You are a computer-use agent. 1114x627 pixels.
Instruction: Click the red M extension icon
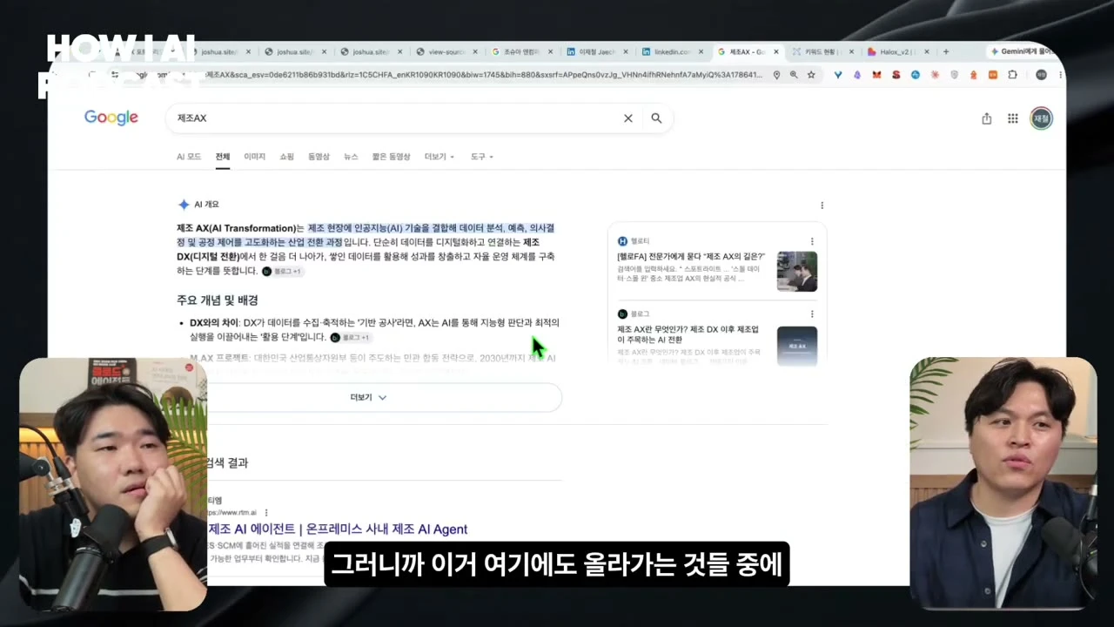tap(876, 75)
